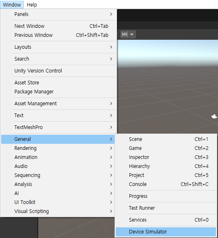Image resolution: width=218 pixels, height=238 pixels.
Task: Expand the Asset Management submenu
Action: [x=58, y=104]
